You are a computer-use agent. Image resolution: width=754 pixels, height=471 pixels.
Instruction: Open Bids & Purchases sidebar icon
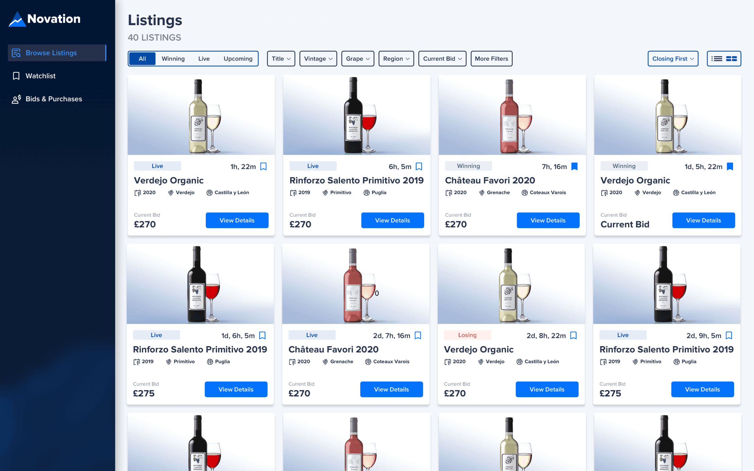[16, 99]
